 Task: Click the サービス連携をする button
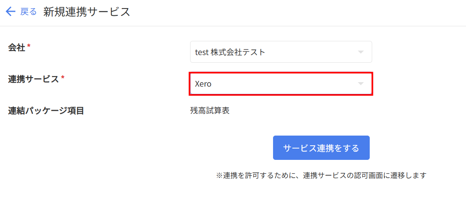321,148
